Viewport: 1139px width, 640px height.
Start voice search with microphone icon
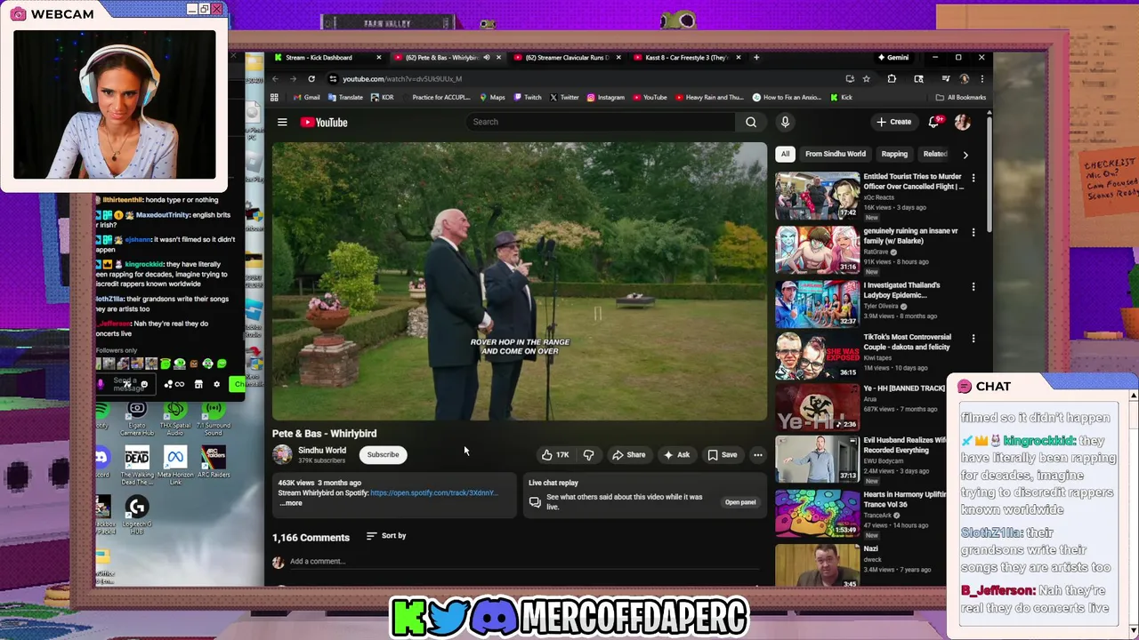[x=785, y=122]
